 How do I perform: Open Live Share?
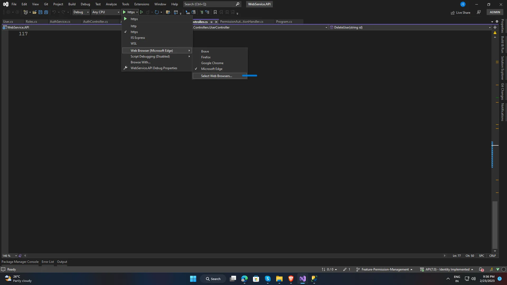(461, 12)
